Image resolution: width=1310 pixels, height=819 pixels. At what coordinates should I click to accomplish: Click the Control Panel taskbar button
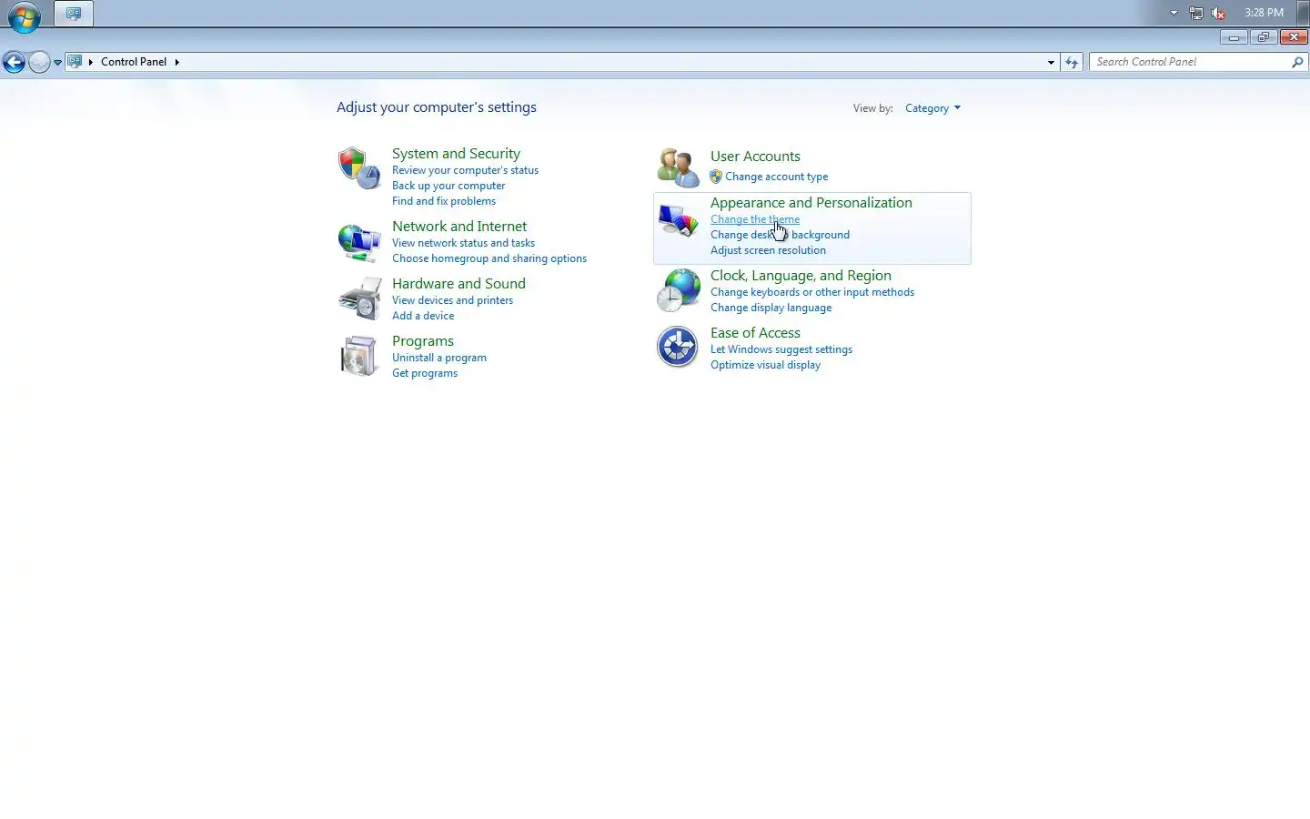pos(73,14)
